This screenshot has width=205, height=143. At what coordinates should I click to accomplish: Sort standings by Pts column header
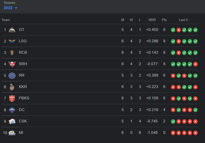164,20
